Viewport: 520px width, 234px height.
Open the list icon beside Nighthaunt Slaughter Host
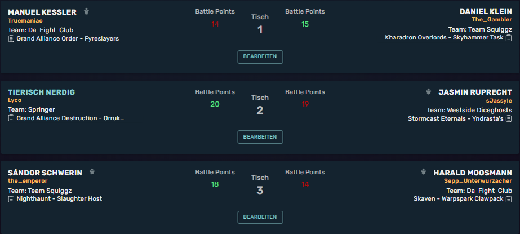click(11, 199)
